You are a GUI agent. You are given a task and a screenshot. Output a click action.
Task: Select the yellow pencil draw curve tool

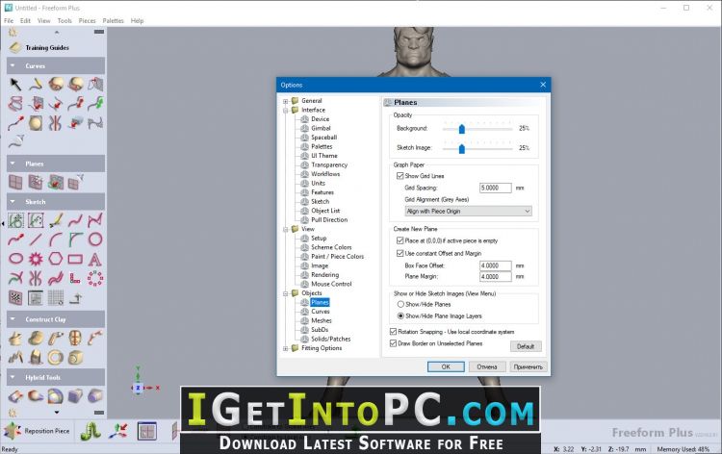coord(36,85)
